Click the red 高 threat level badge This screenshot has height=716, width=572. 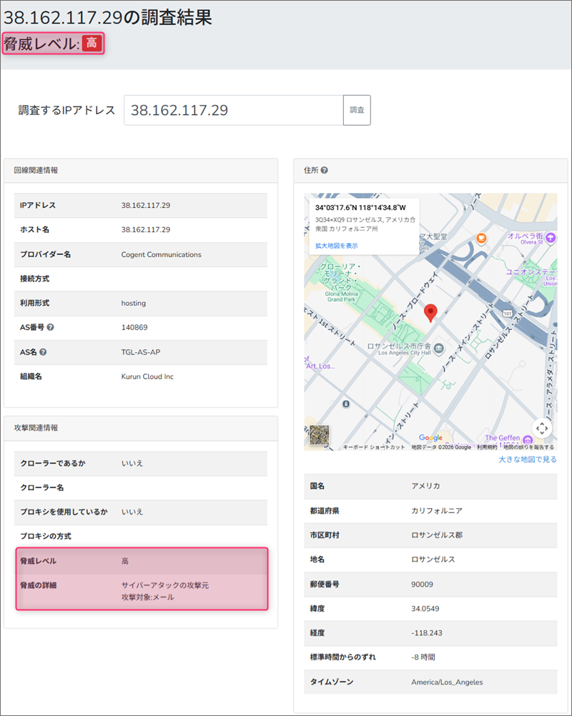point(92,44)
